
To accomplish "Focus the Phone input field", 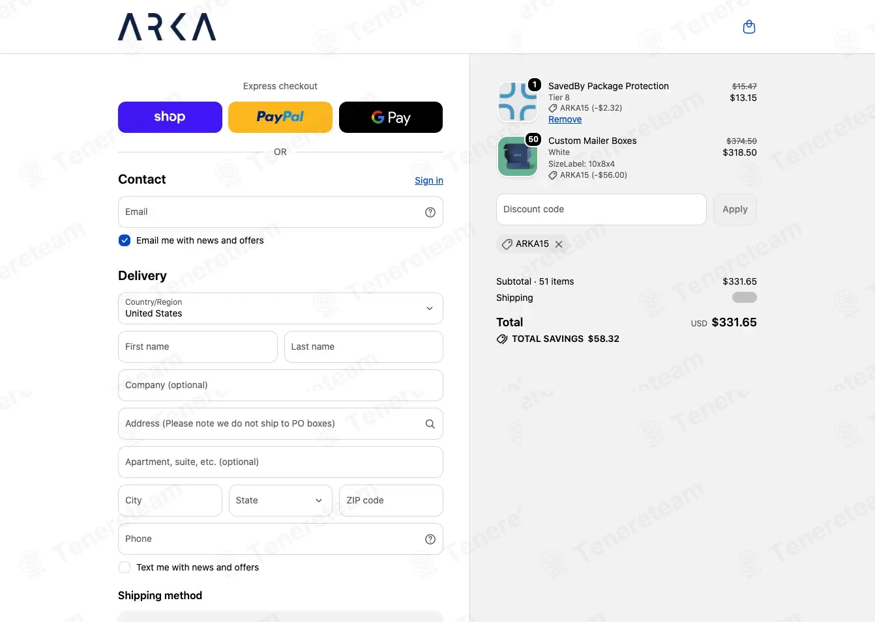I will [x=280, y=539].
